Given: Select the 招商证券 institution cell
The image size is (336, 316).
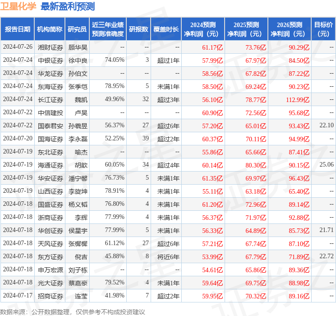Looking at the screenshot, I should click(x=51, y=296).
